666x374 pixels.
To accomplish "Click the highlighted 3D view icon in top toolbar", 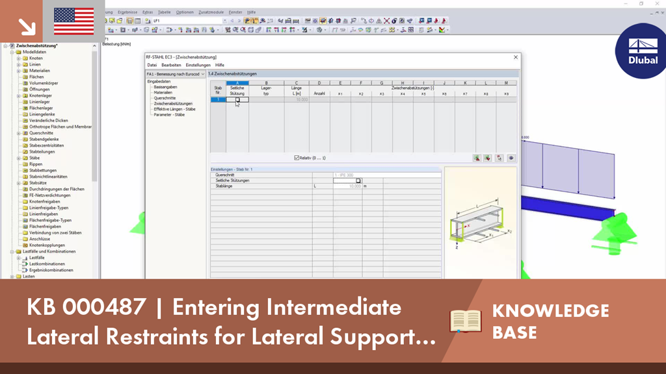I will tap(323, 20).
